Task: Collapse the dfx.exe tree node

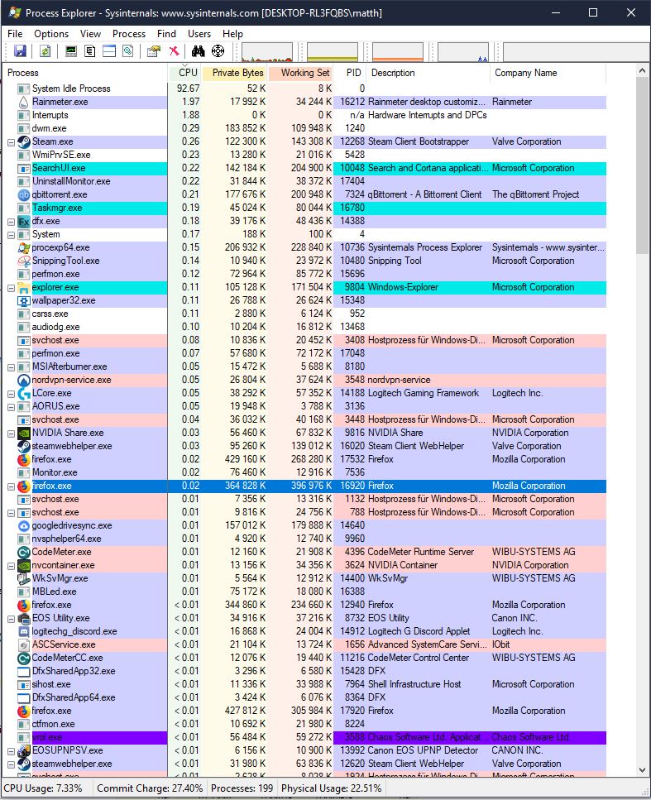Action: (x=11, y=222)
